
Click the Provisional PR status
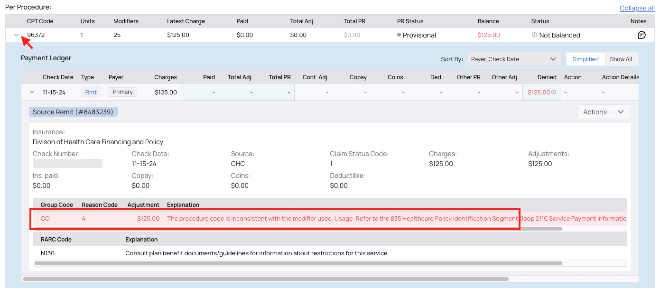pos(417,35)
